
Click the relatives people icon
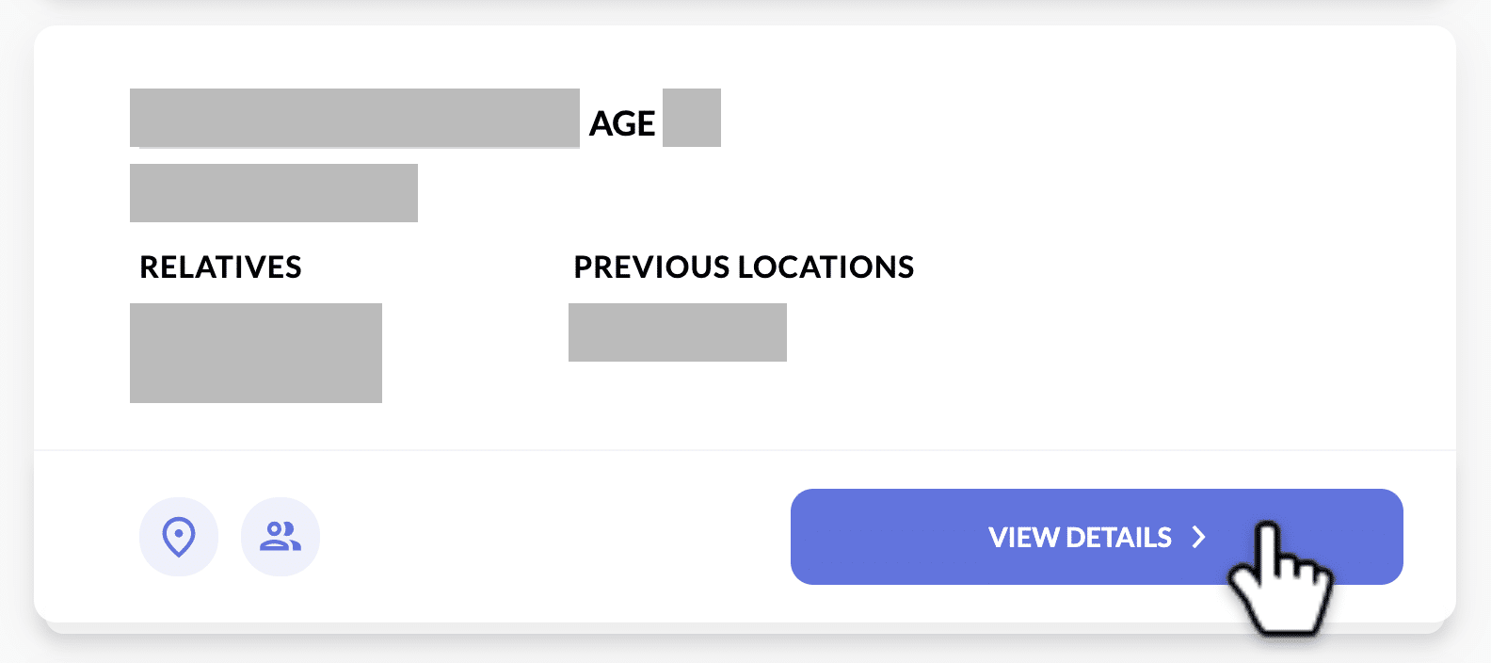click(281, 537)
